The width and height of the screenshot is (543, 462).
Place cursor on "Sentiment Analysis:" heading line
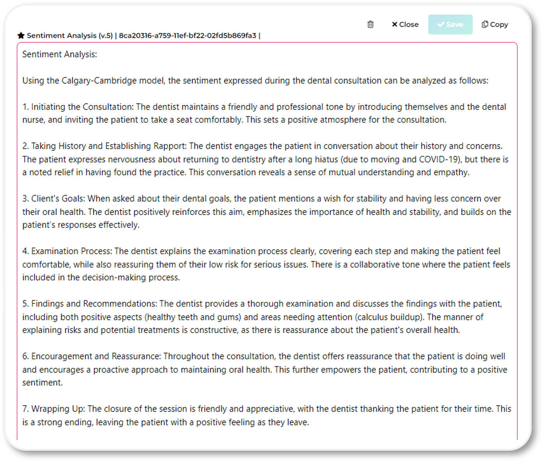60,55
